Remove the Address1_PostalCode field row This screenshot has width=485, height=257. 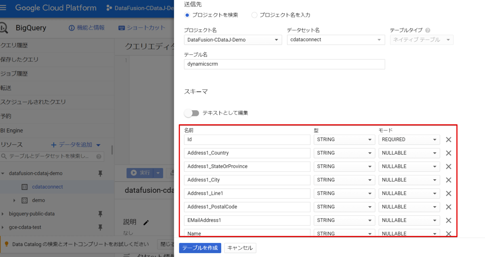pyautogui.click(x=449, y=207)
